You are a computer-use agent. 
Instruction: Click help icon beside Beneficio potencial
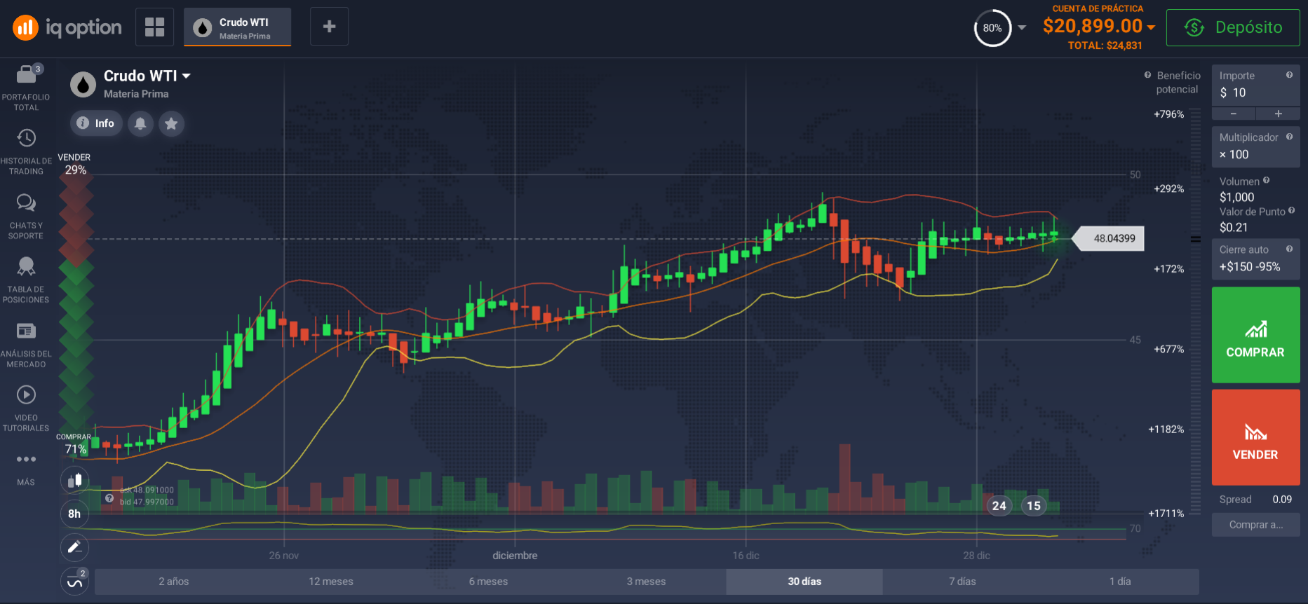click(x=1147, y=75)
